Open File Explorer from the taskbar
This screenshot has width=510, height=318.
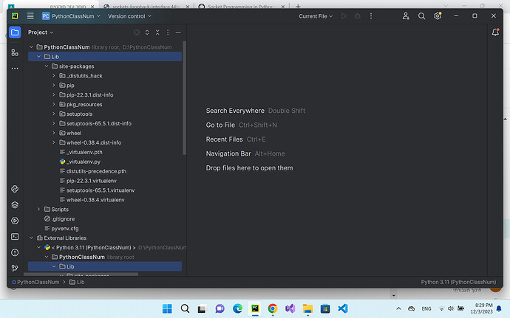pos(307,308)
